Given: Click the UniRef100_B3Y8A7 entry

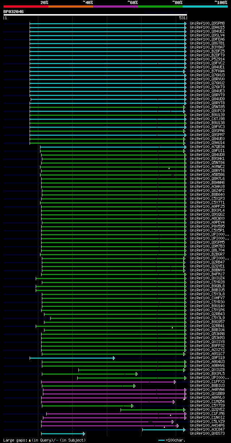Looking at the screenshot, I should [x=208, y=47].
